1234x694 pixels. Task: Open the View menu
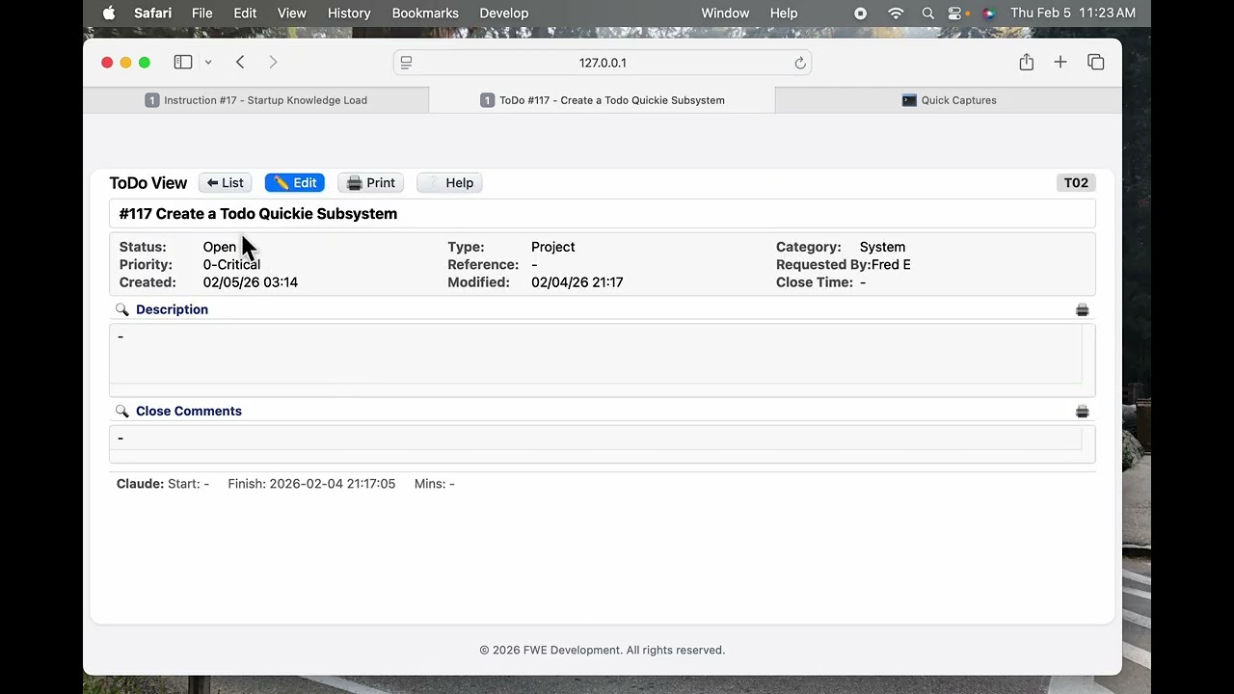pyautogui.click(x=291, y=13)
